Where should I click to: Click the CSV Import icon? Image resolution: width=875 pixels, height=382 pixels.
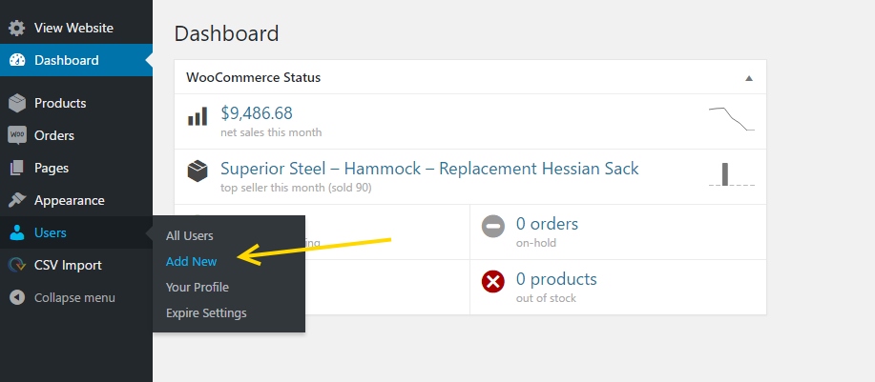[17, 265]
